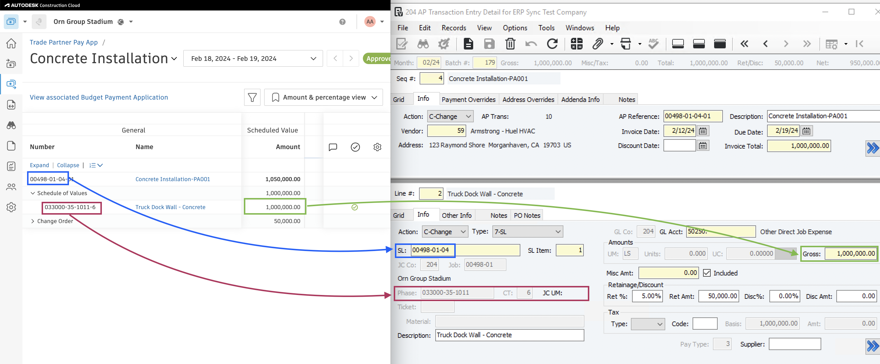Click the Invoice Total field
Screen dimensions: 880x364
[x=798, y=146]
